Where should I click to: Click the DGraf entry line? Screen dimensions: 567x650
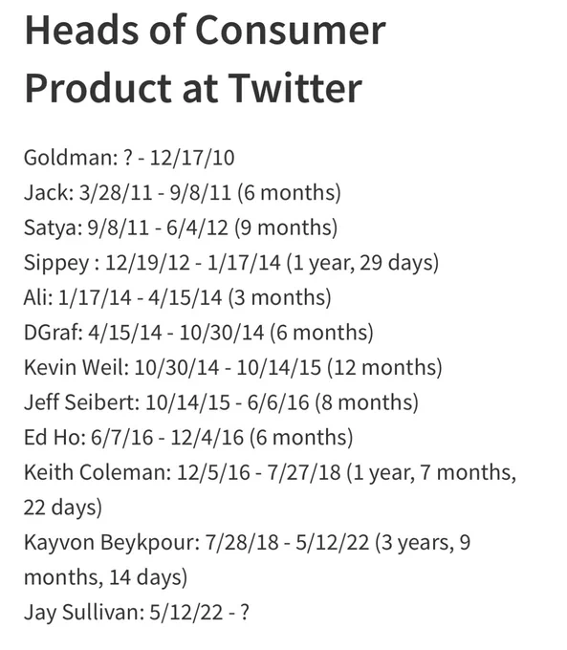198,333
